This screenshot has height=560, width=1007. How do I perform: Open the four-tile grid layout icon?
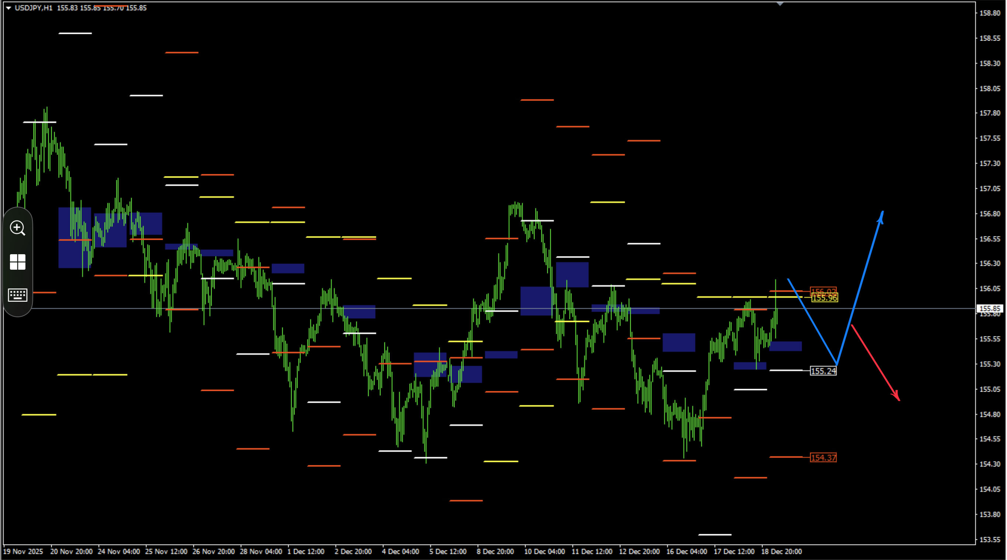(x=18, y=262)
